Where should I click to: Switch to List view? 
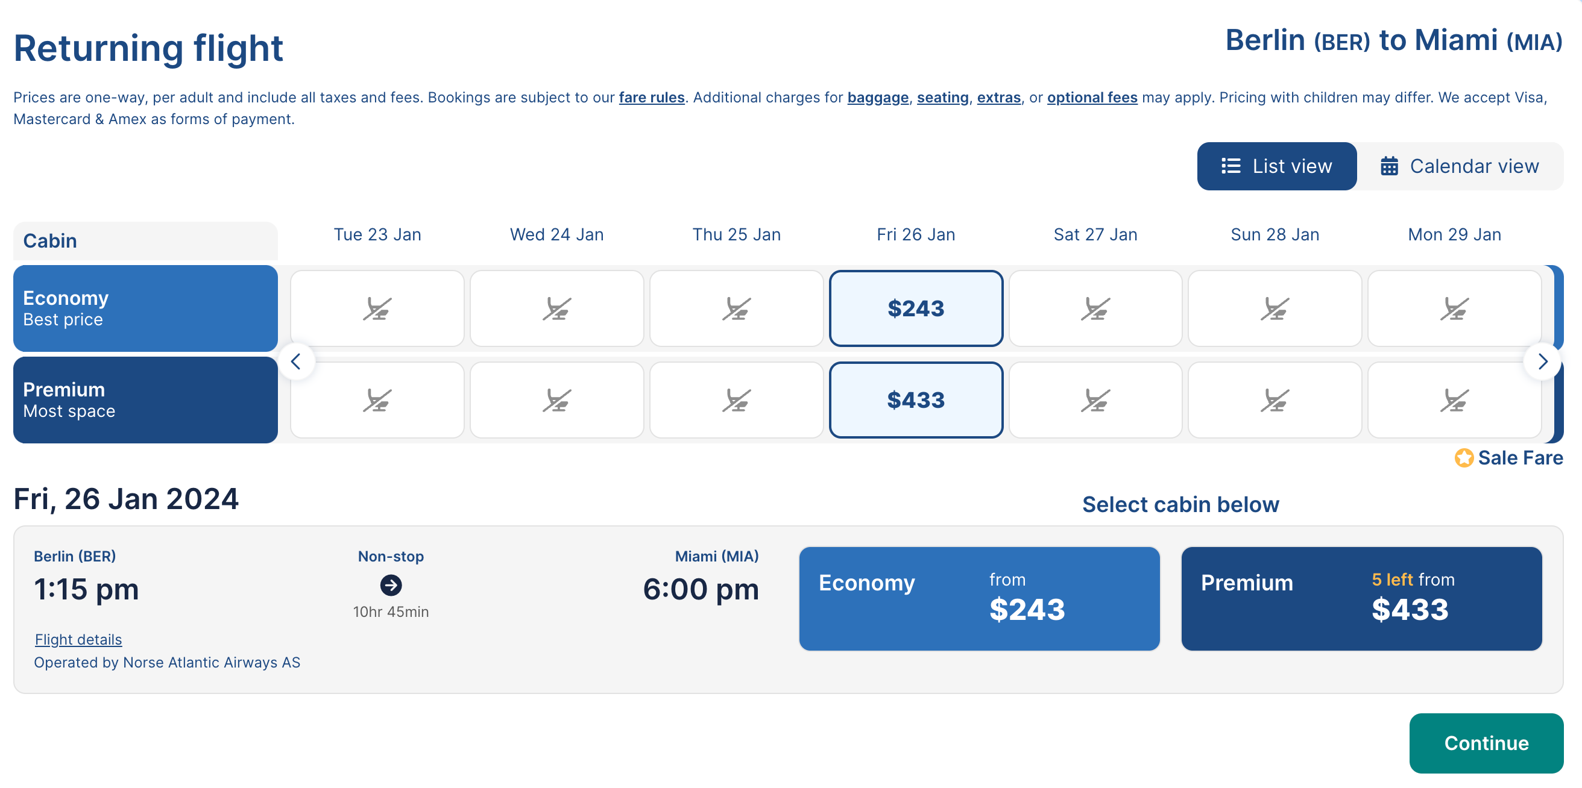tap(1277, 166)
